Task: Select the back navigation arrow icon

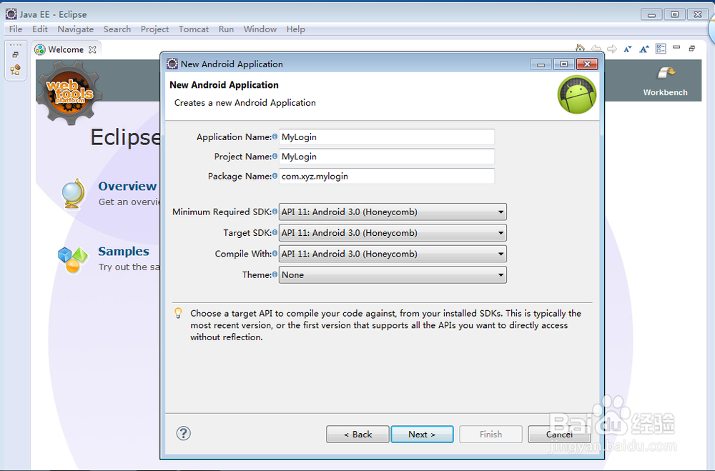Action: pyautogui.click(x=596, y=48)
